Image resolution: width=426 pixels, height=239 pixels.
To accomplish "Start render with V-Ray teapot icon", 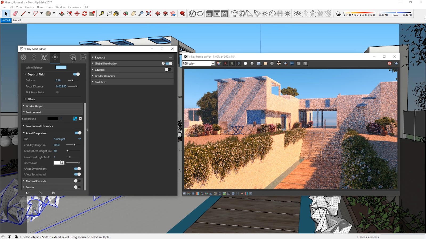I will pyautogui.click(x=200, y=14).
